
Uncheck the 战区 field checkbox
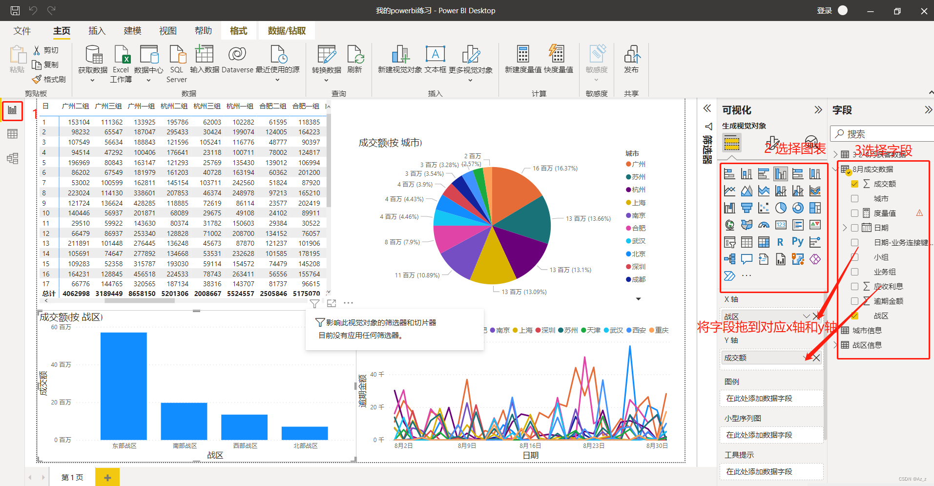pos(855,316)
